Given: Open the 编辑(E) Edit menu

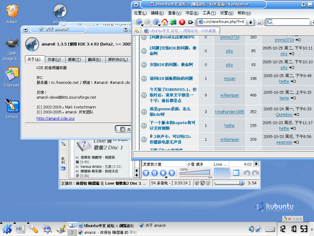Looking at the screenshot, I should [x=157, y=13].
